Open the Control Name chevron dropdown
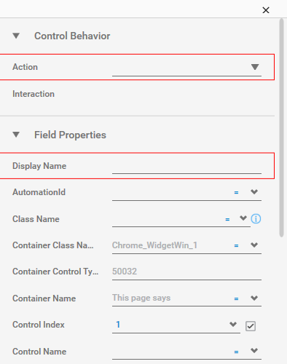The height and width of the screenshot is (364, 287). [x=254, y=351]
